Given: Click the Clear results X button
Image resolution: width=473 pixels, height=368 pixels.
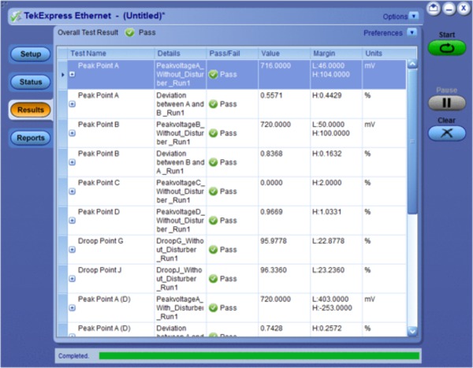Looking at the screenshot, I should pyautogui.click(x=446, y=133).
